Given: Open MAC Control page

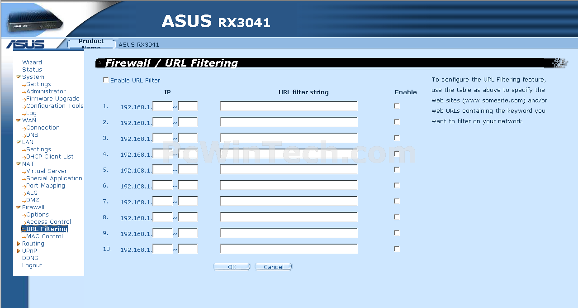Looking at the screenshot, I should 45,236.
